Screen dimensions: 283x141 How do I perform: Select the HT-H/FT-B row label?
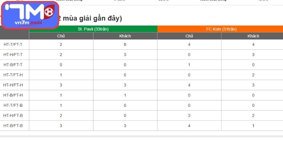coord(13,116)
